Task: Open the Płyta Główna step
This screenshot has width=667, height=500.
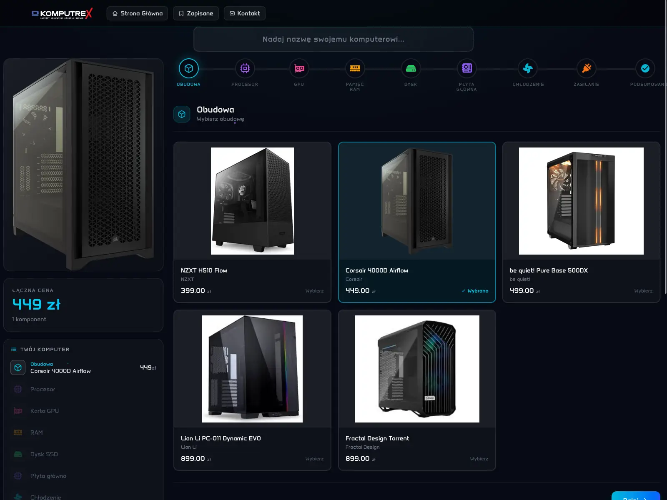Action: 466,68
